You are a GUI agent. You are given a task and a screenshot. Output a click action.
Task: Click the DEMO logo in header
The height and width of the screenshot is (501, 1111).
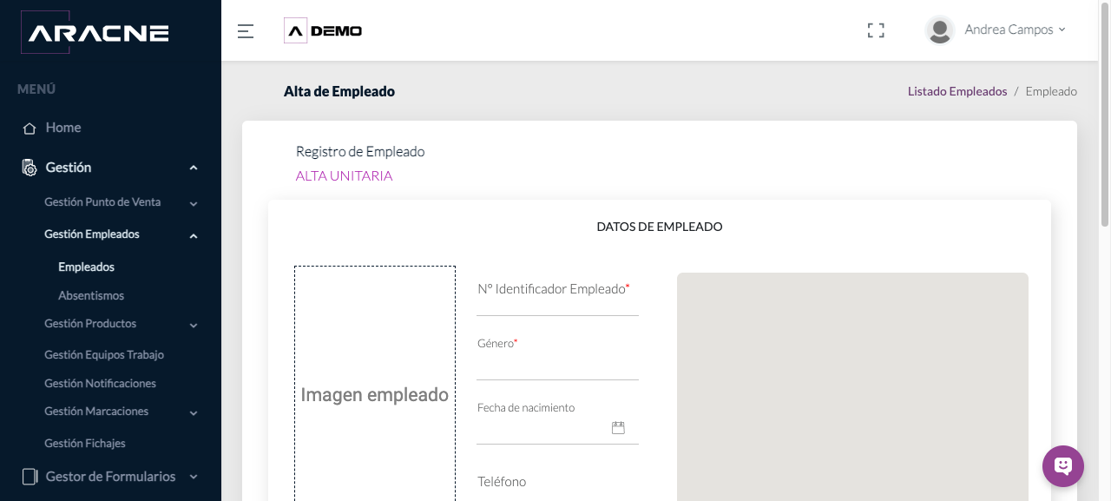click(323, 30)
